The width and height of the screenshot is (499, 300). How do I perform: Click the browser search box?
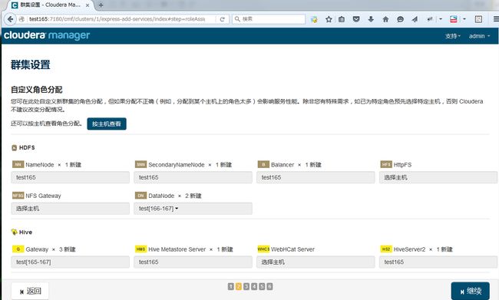click(x=269, y=19)
